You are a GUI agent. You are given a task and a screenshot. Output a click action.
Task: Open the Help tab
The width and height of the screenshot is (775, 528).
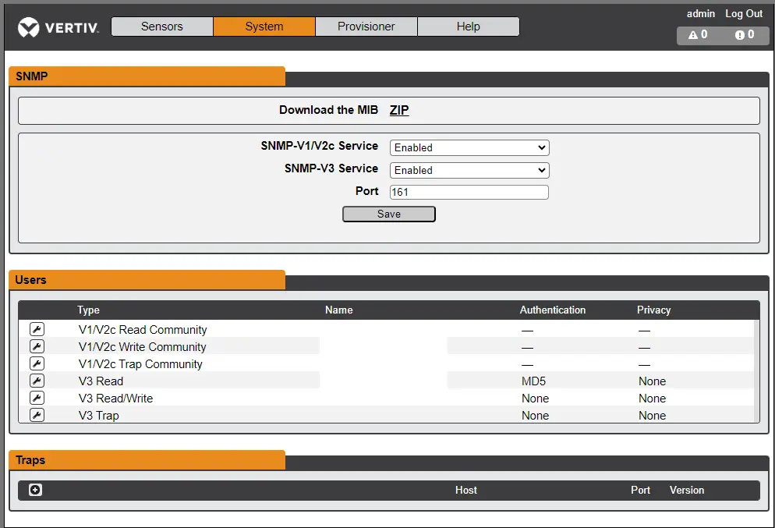click(468, 27)
